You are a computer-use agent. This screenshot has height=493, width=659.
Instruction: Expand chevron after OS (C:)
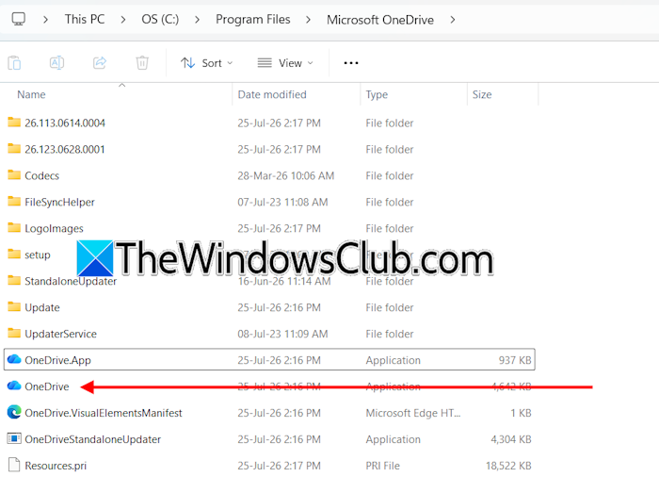click(197, 20)
